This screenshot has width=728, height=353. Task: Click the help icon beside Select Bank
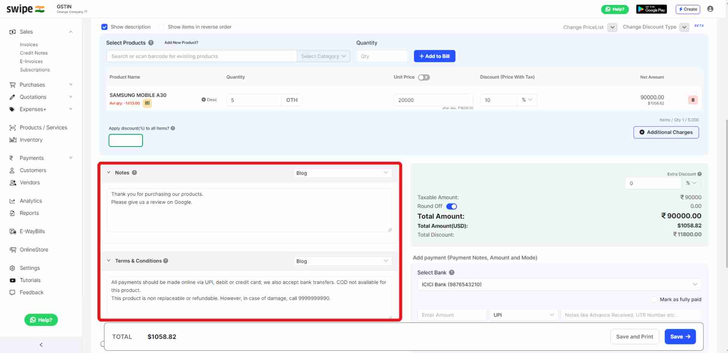pyautogui.click(x=452, y=273)
